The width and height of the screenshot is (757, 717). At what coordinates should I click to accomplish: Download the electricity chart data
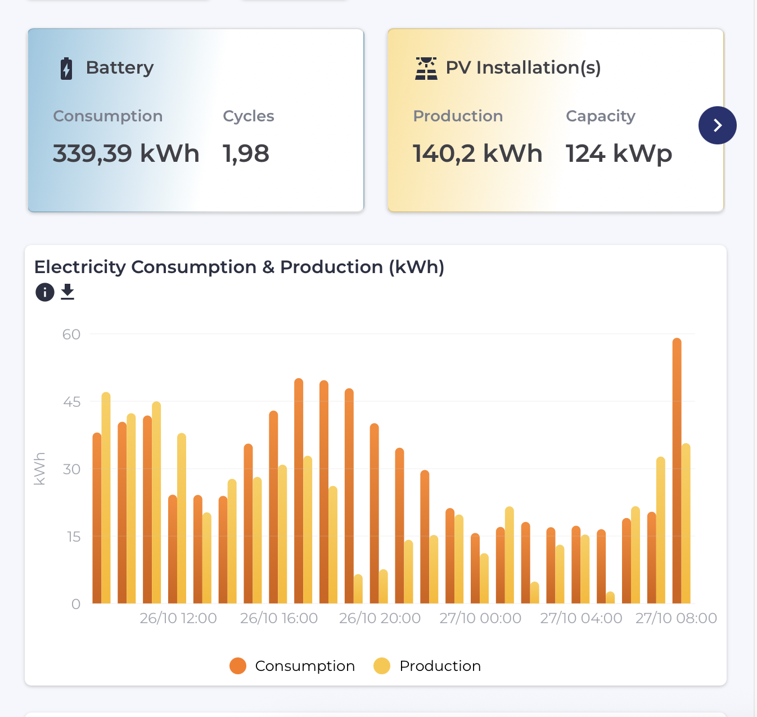click(67, 292)
